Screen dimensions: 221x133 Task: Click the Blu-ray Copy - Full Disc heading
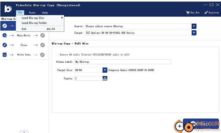70,43
